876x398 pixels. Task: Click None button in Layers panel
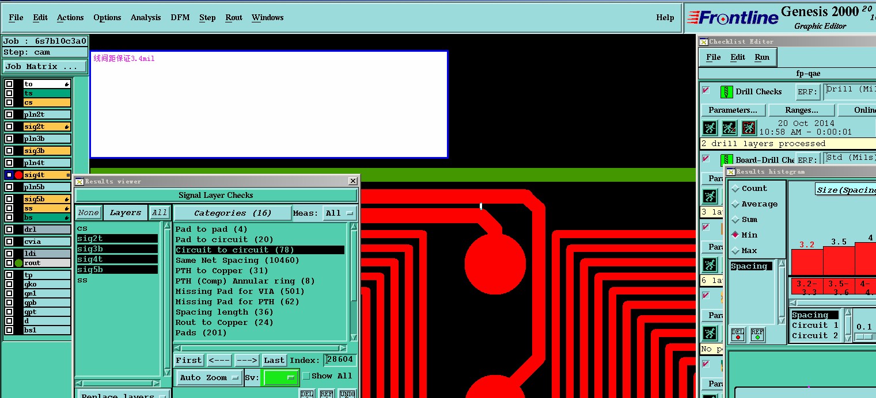click(x=88, y=213)
